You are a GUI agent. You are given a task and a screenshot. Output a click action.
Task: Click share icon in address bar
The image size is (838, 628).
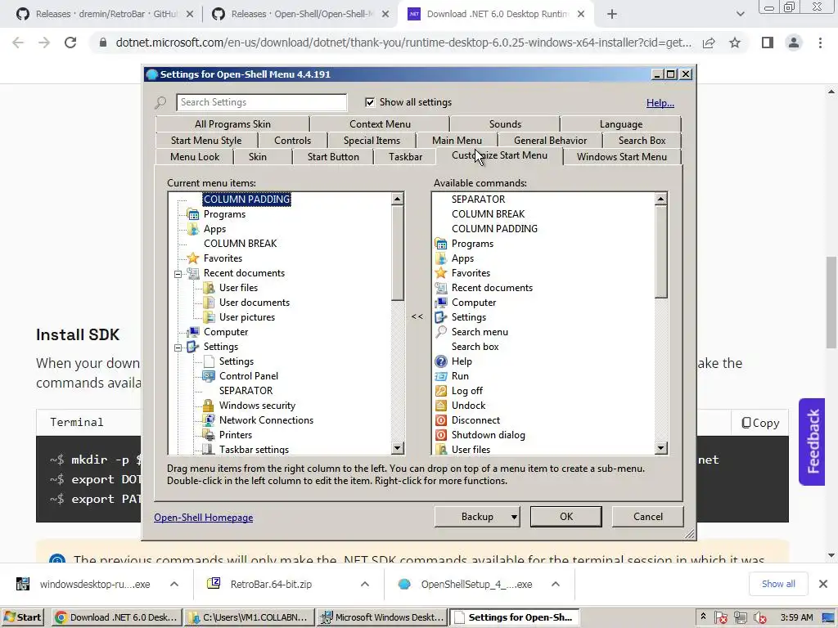709,43
